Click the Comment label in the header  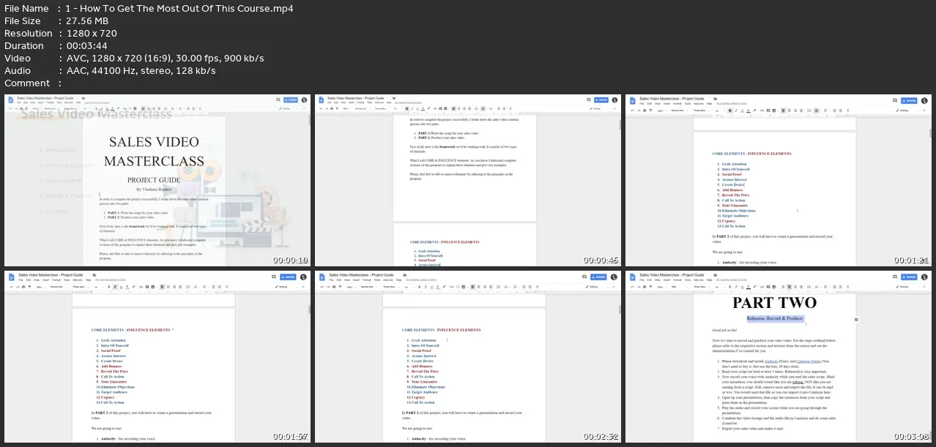tap(27, 83)
